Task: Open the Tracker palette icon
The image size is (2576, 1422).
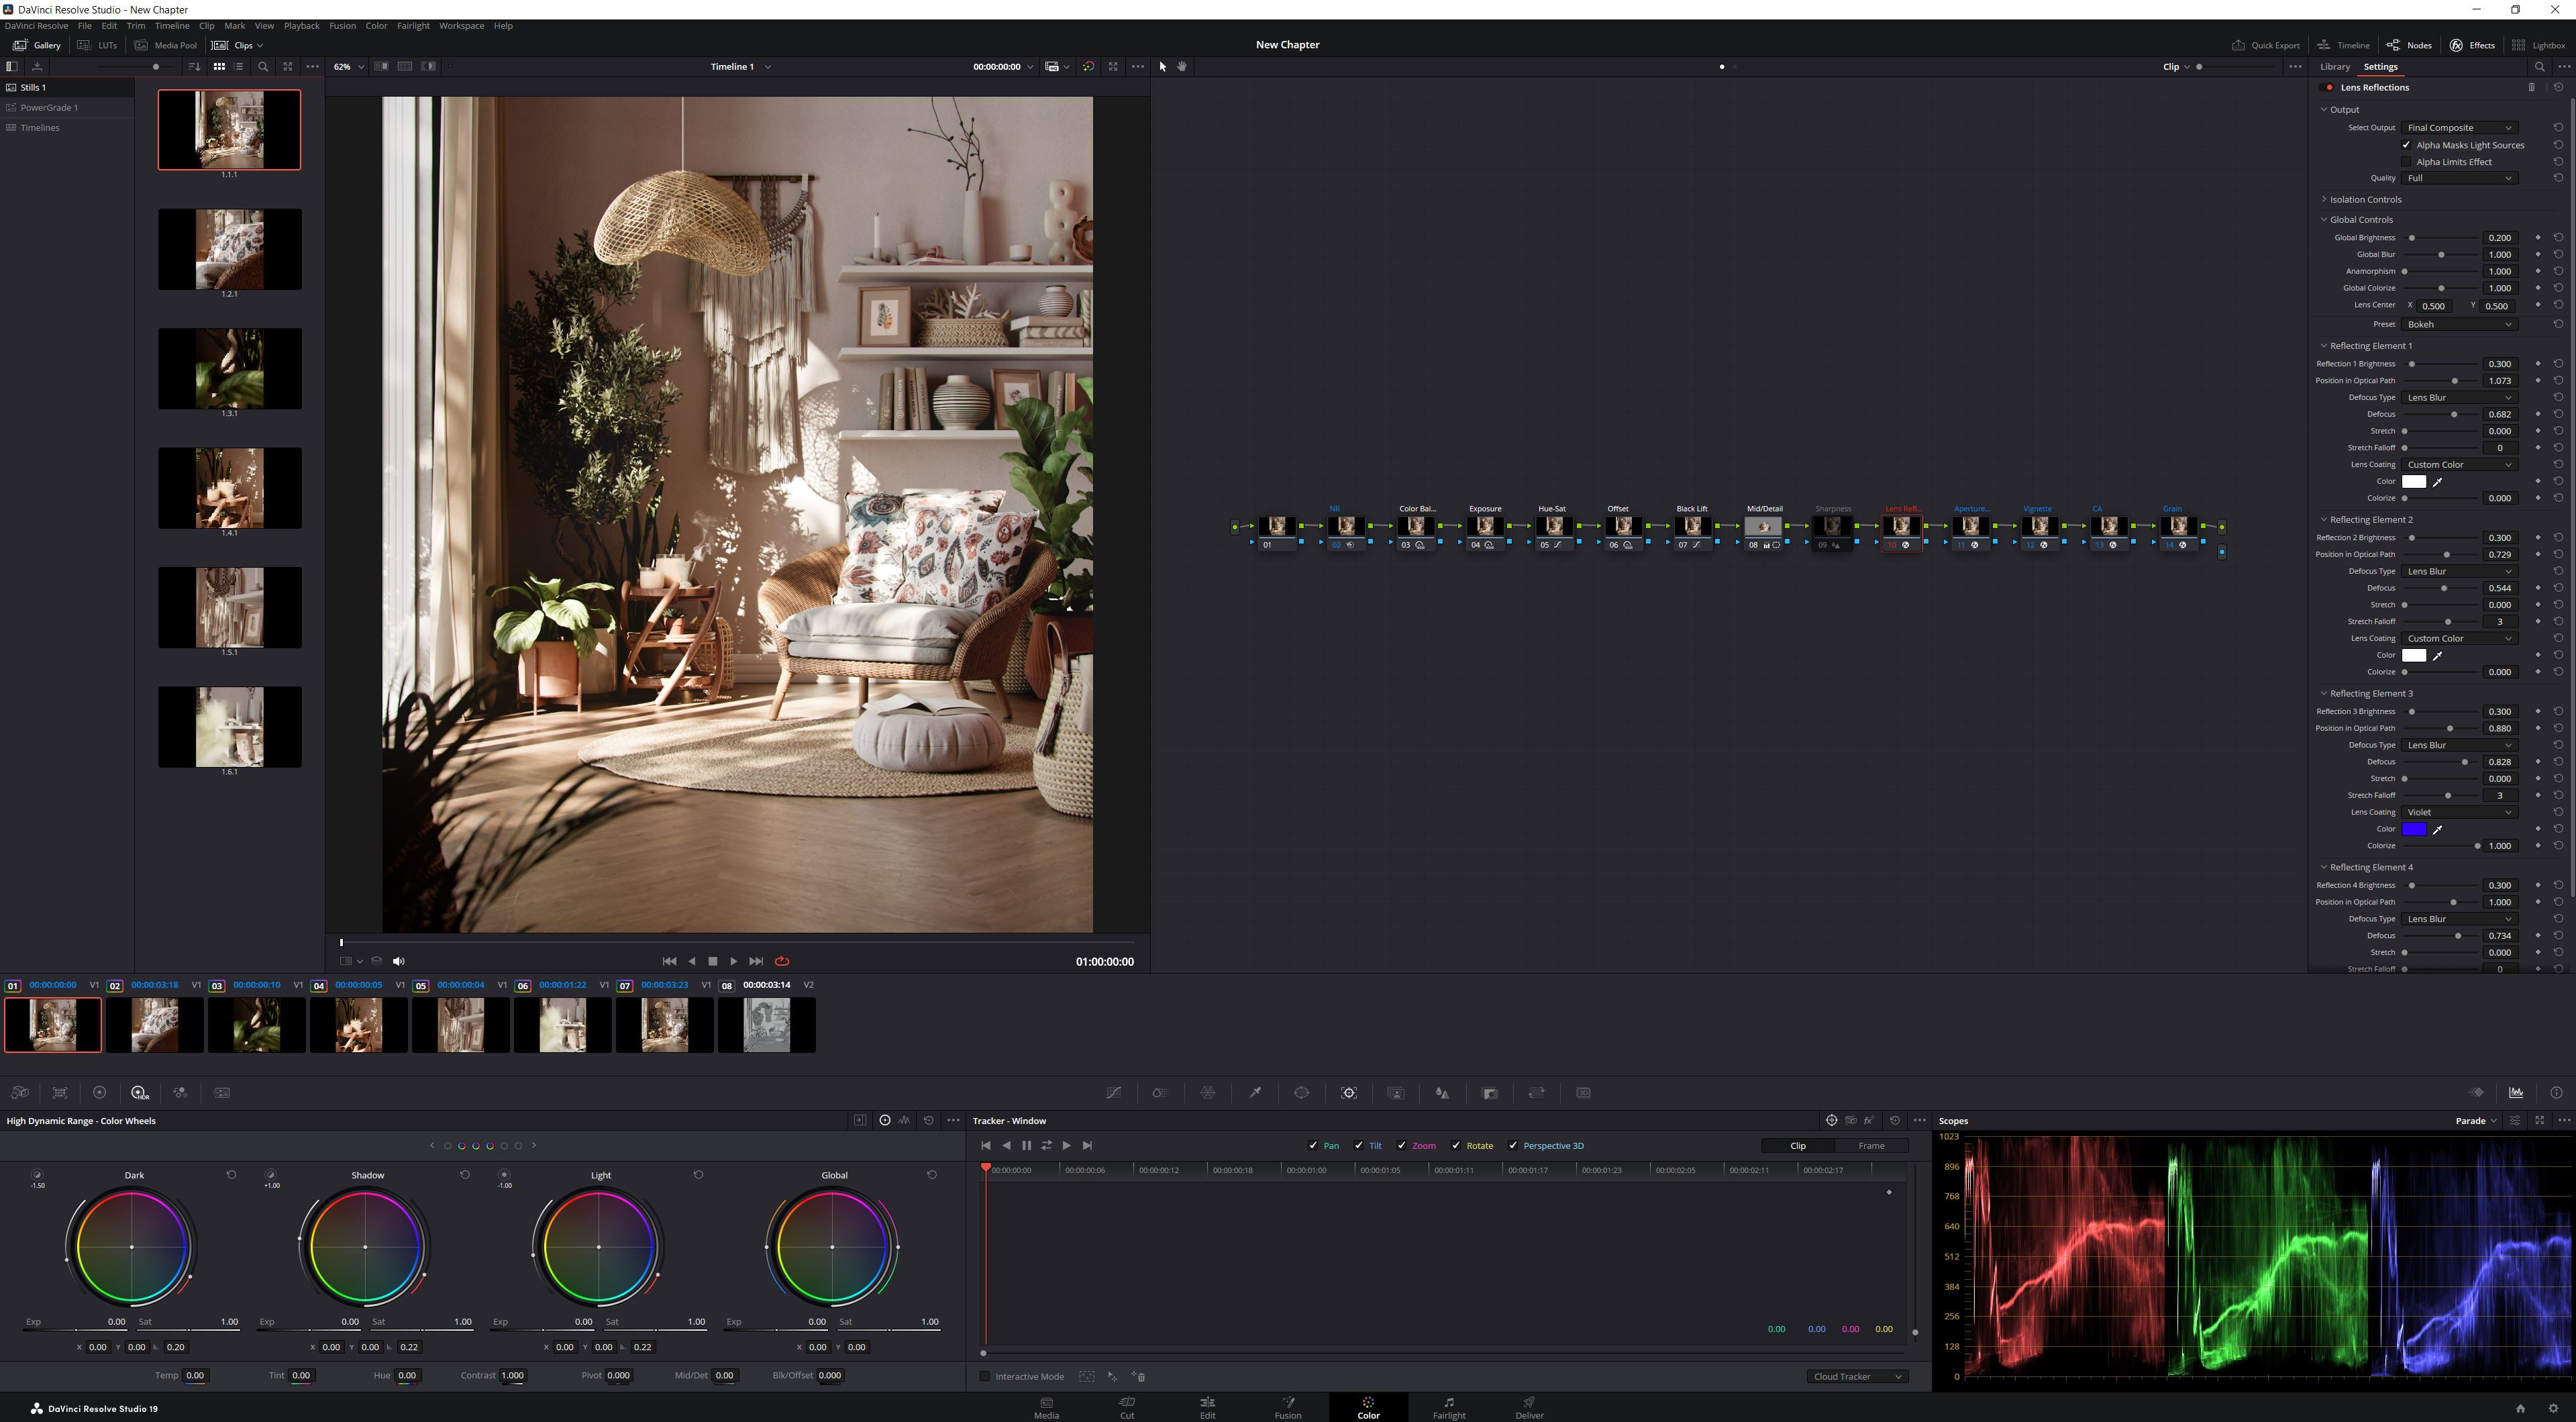Action: point(1349,1093)
